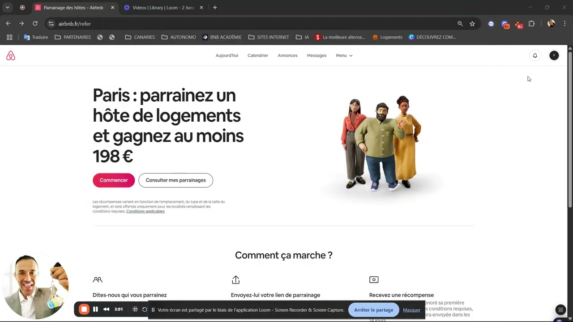The height and width of the screenshot is (322, 573).
Task: Click the address bar URL
Action: [74, 24]
